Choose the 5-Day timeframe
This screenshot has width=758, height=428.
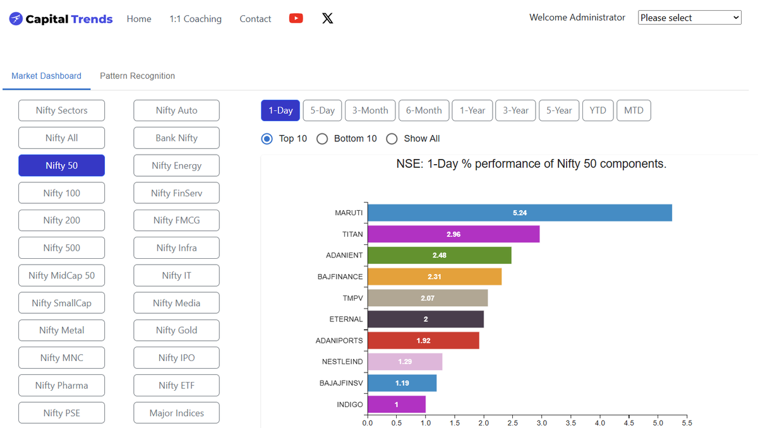point(322,110)
